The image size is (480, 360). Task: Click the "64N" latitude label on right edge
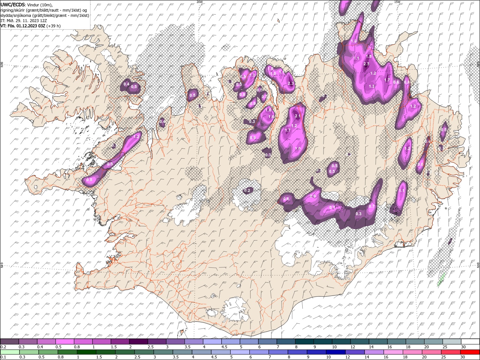pyautogui.click(x=478, y=264)
